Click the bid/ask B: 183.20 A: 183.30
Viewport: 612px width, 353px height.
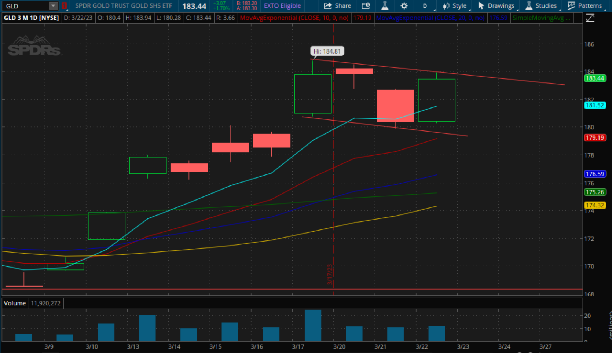tap(247, 6)
